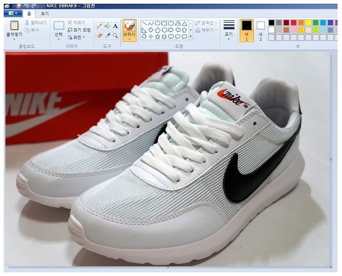Choose the Right arrow shape

coord(171,30)
